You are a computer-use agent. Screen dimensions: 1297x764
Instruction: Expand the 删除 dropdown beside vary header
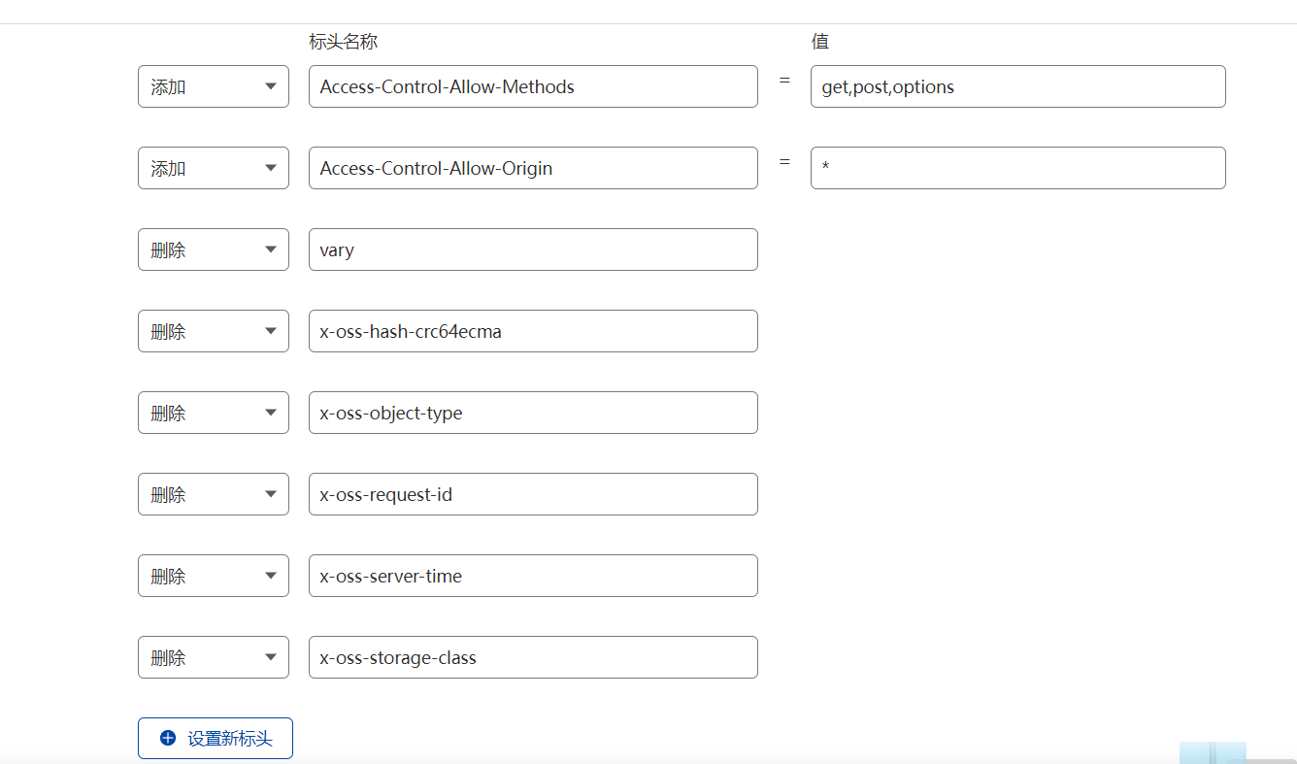214,249
